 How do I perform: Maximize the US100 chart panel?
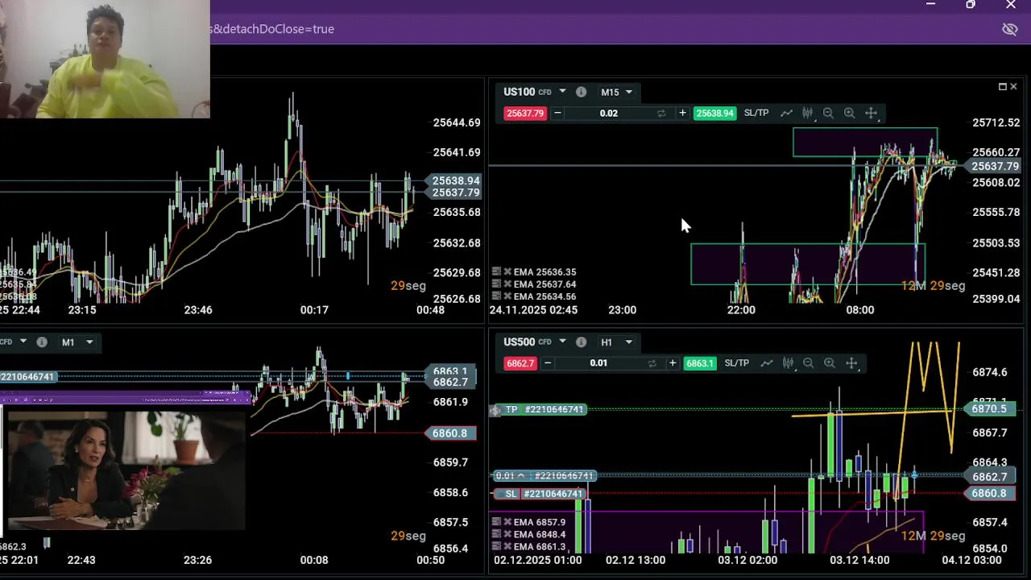tap(1002, 86)
